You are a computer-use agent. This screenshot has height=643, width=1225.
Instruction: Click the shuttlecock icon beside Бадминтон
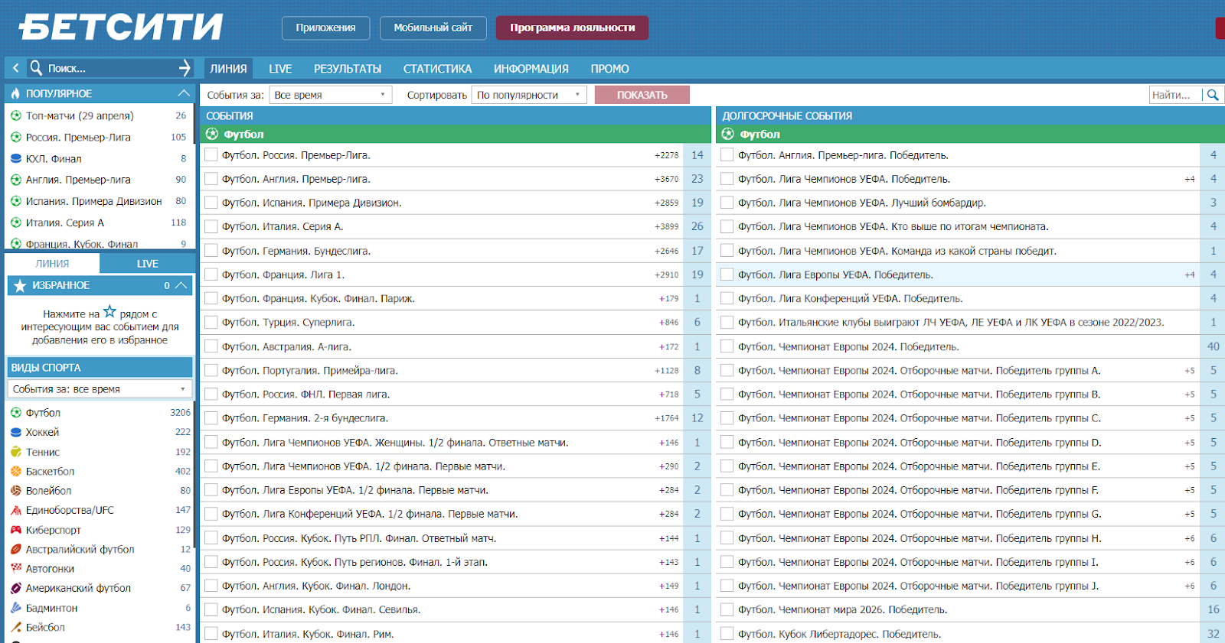pyautogui.click(x=16, y=608)
